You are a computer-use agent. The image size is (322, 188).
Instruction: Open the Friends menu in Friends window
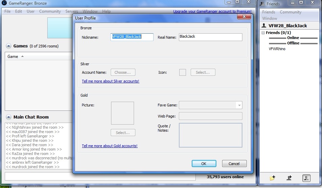269,12
